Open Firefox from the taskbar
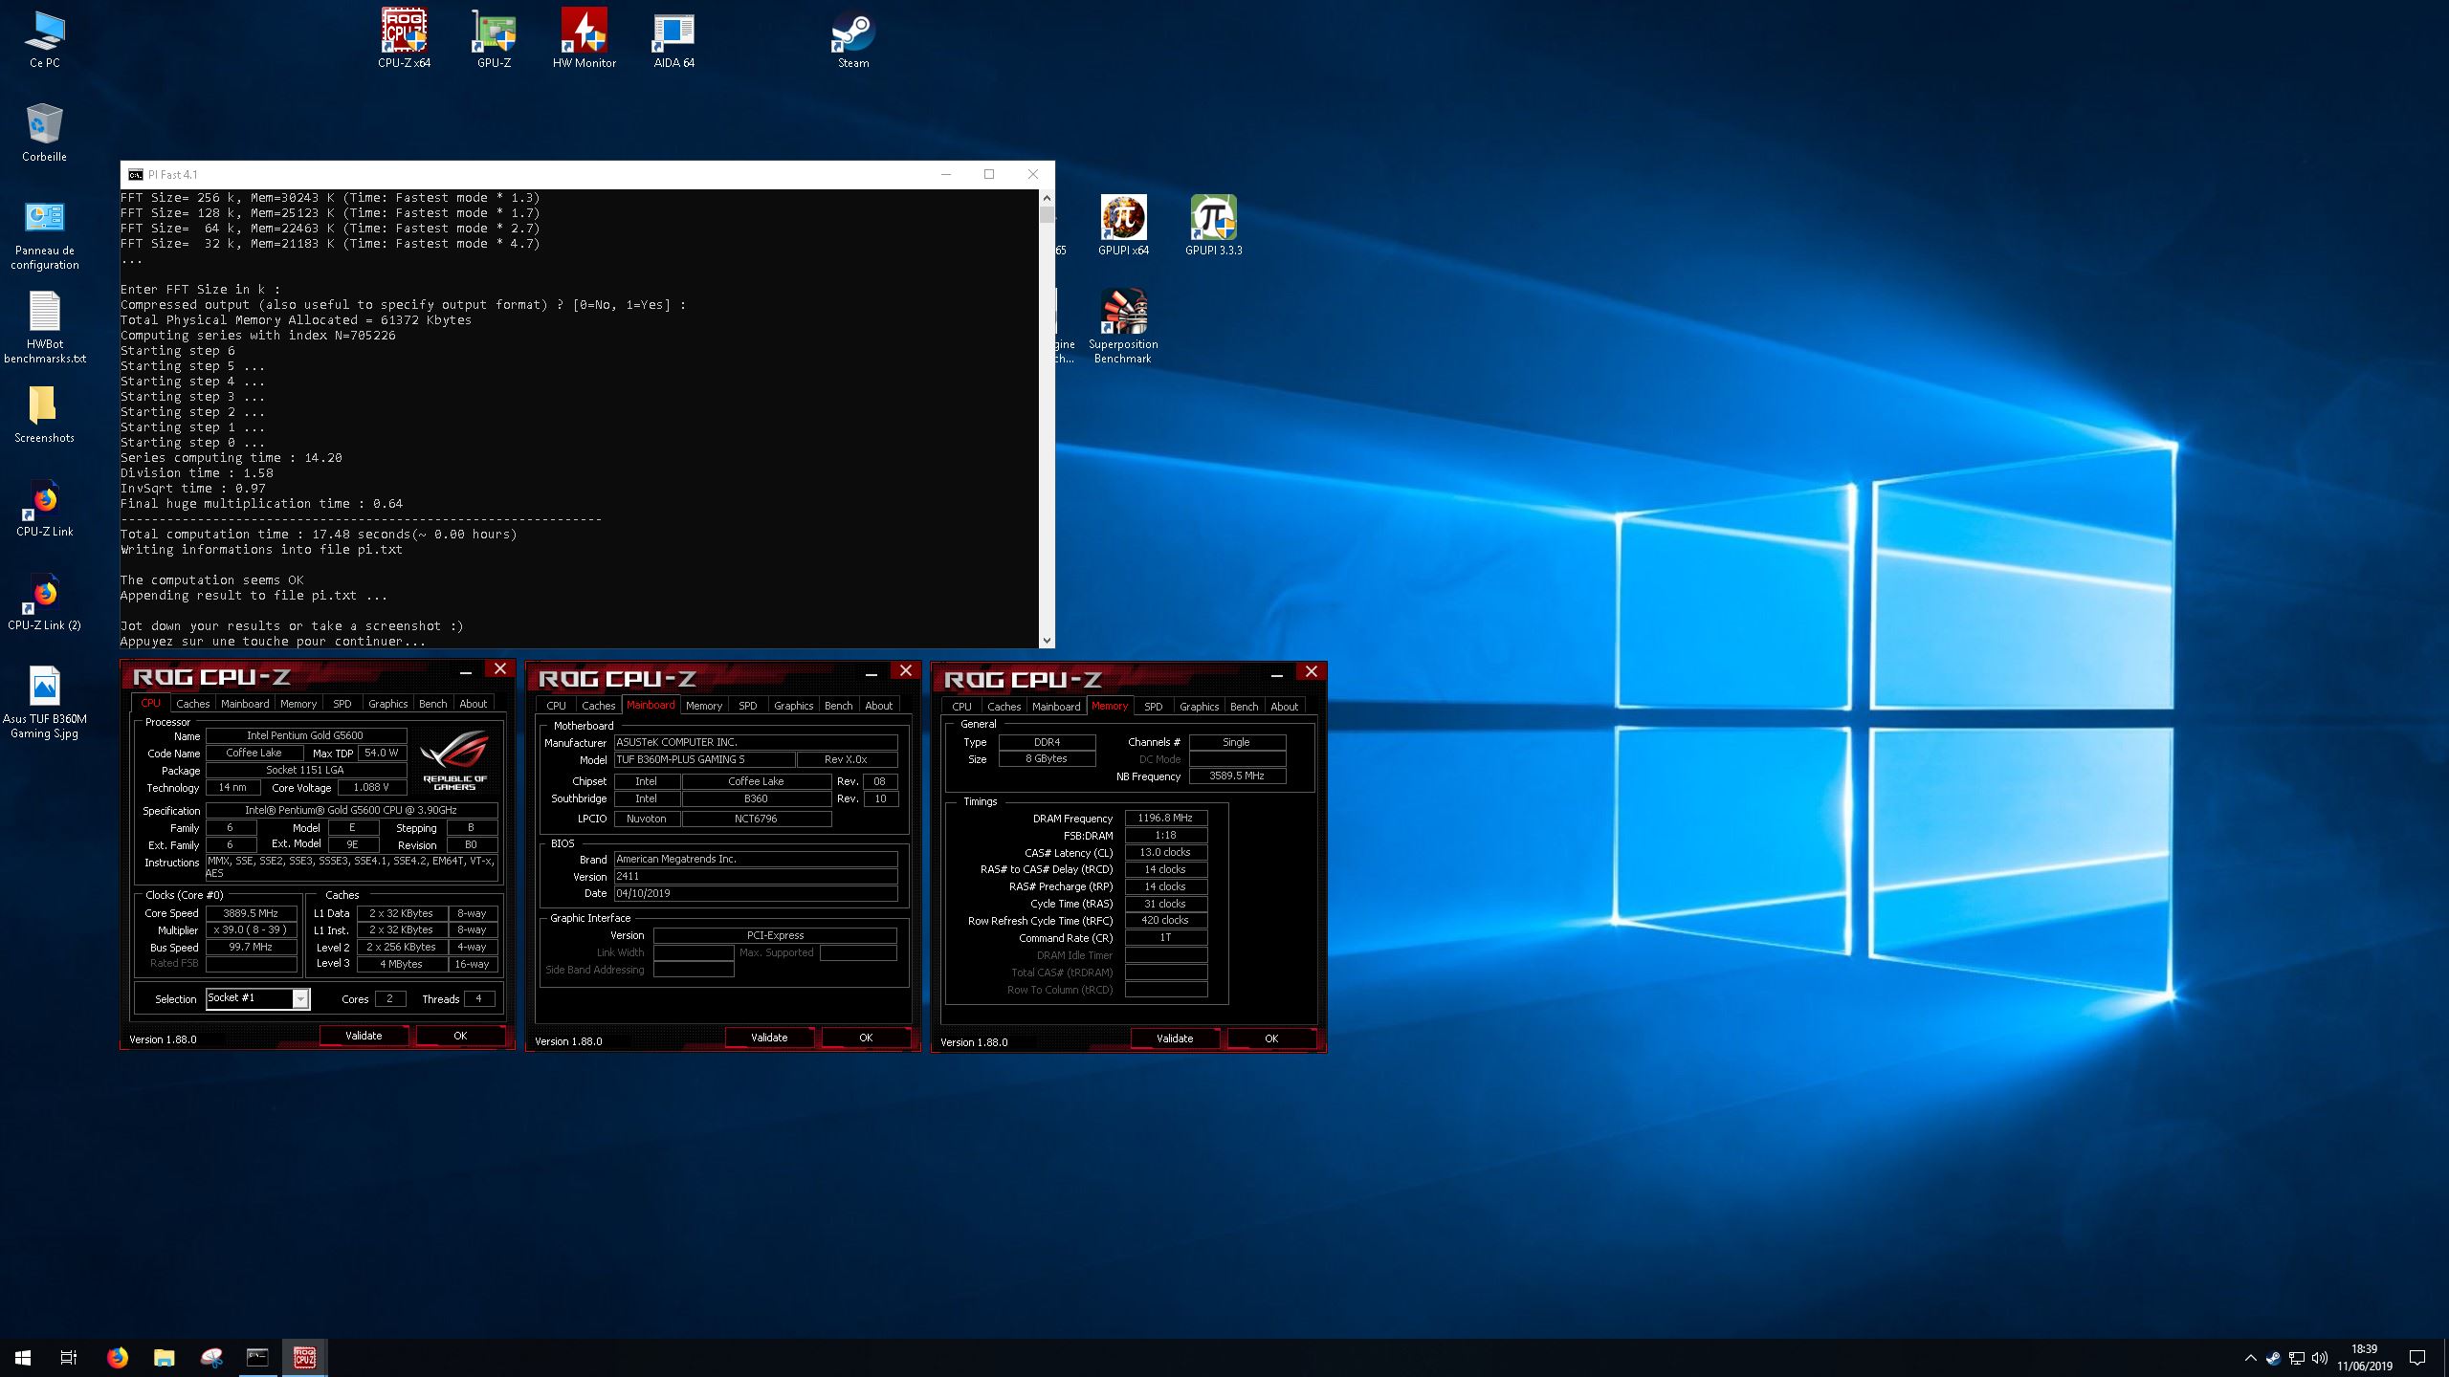2449x1377 pixels. click(117, 1357)
